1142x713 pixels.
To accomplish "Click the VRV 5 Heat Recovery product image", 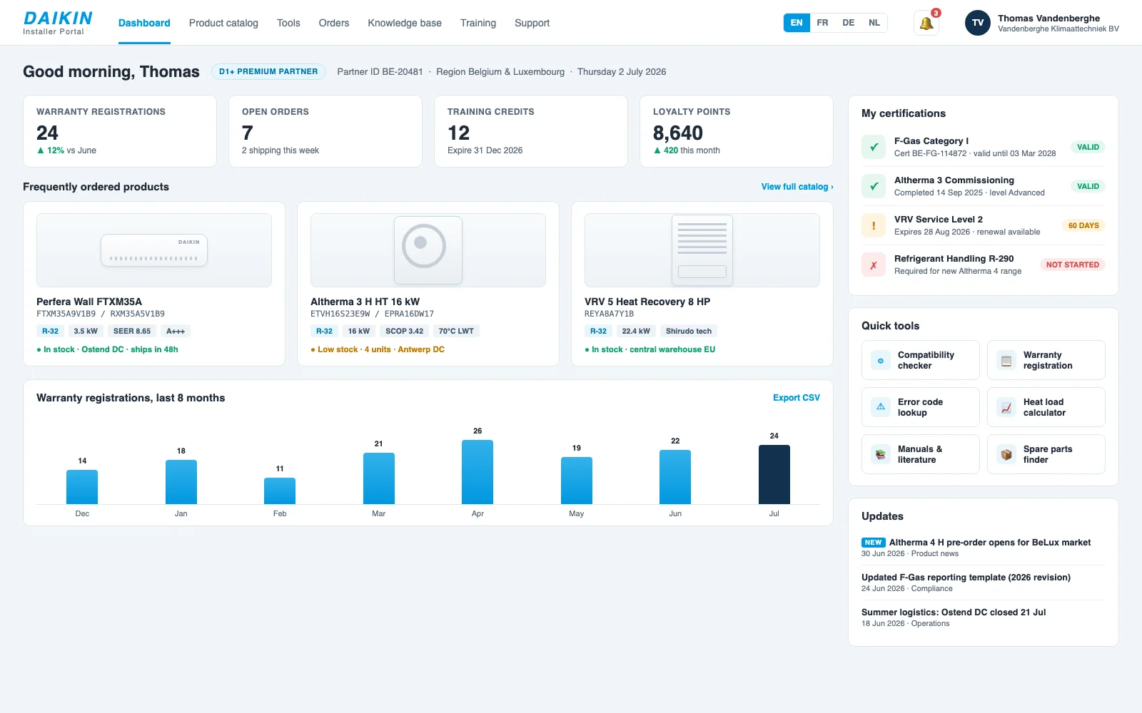I will (702, 250).
